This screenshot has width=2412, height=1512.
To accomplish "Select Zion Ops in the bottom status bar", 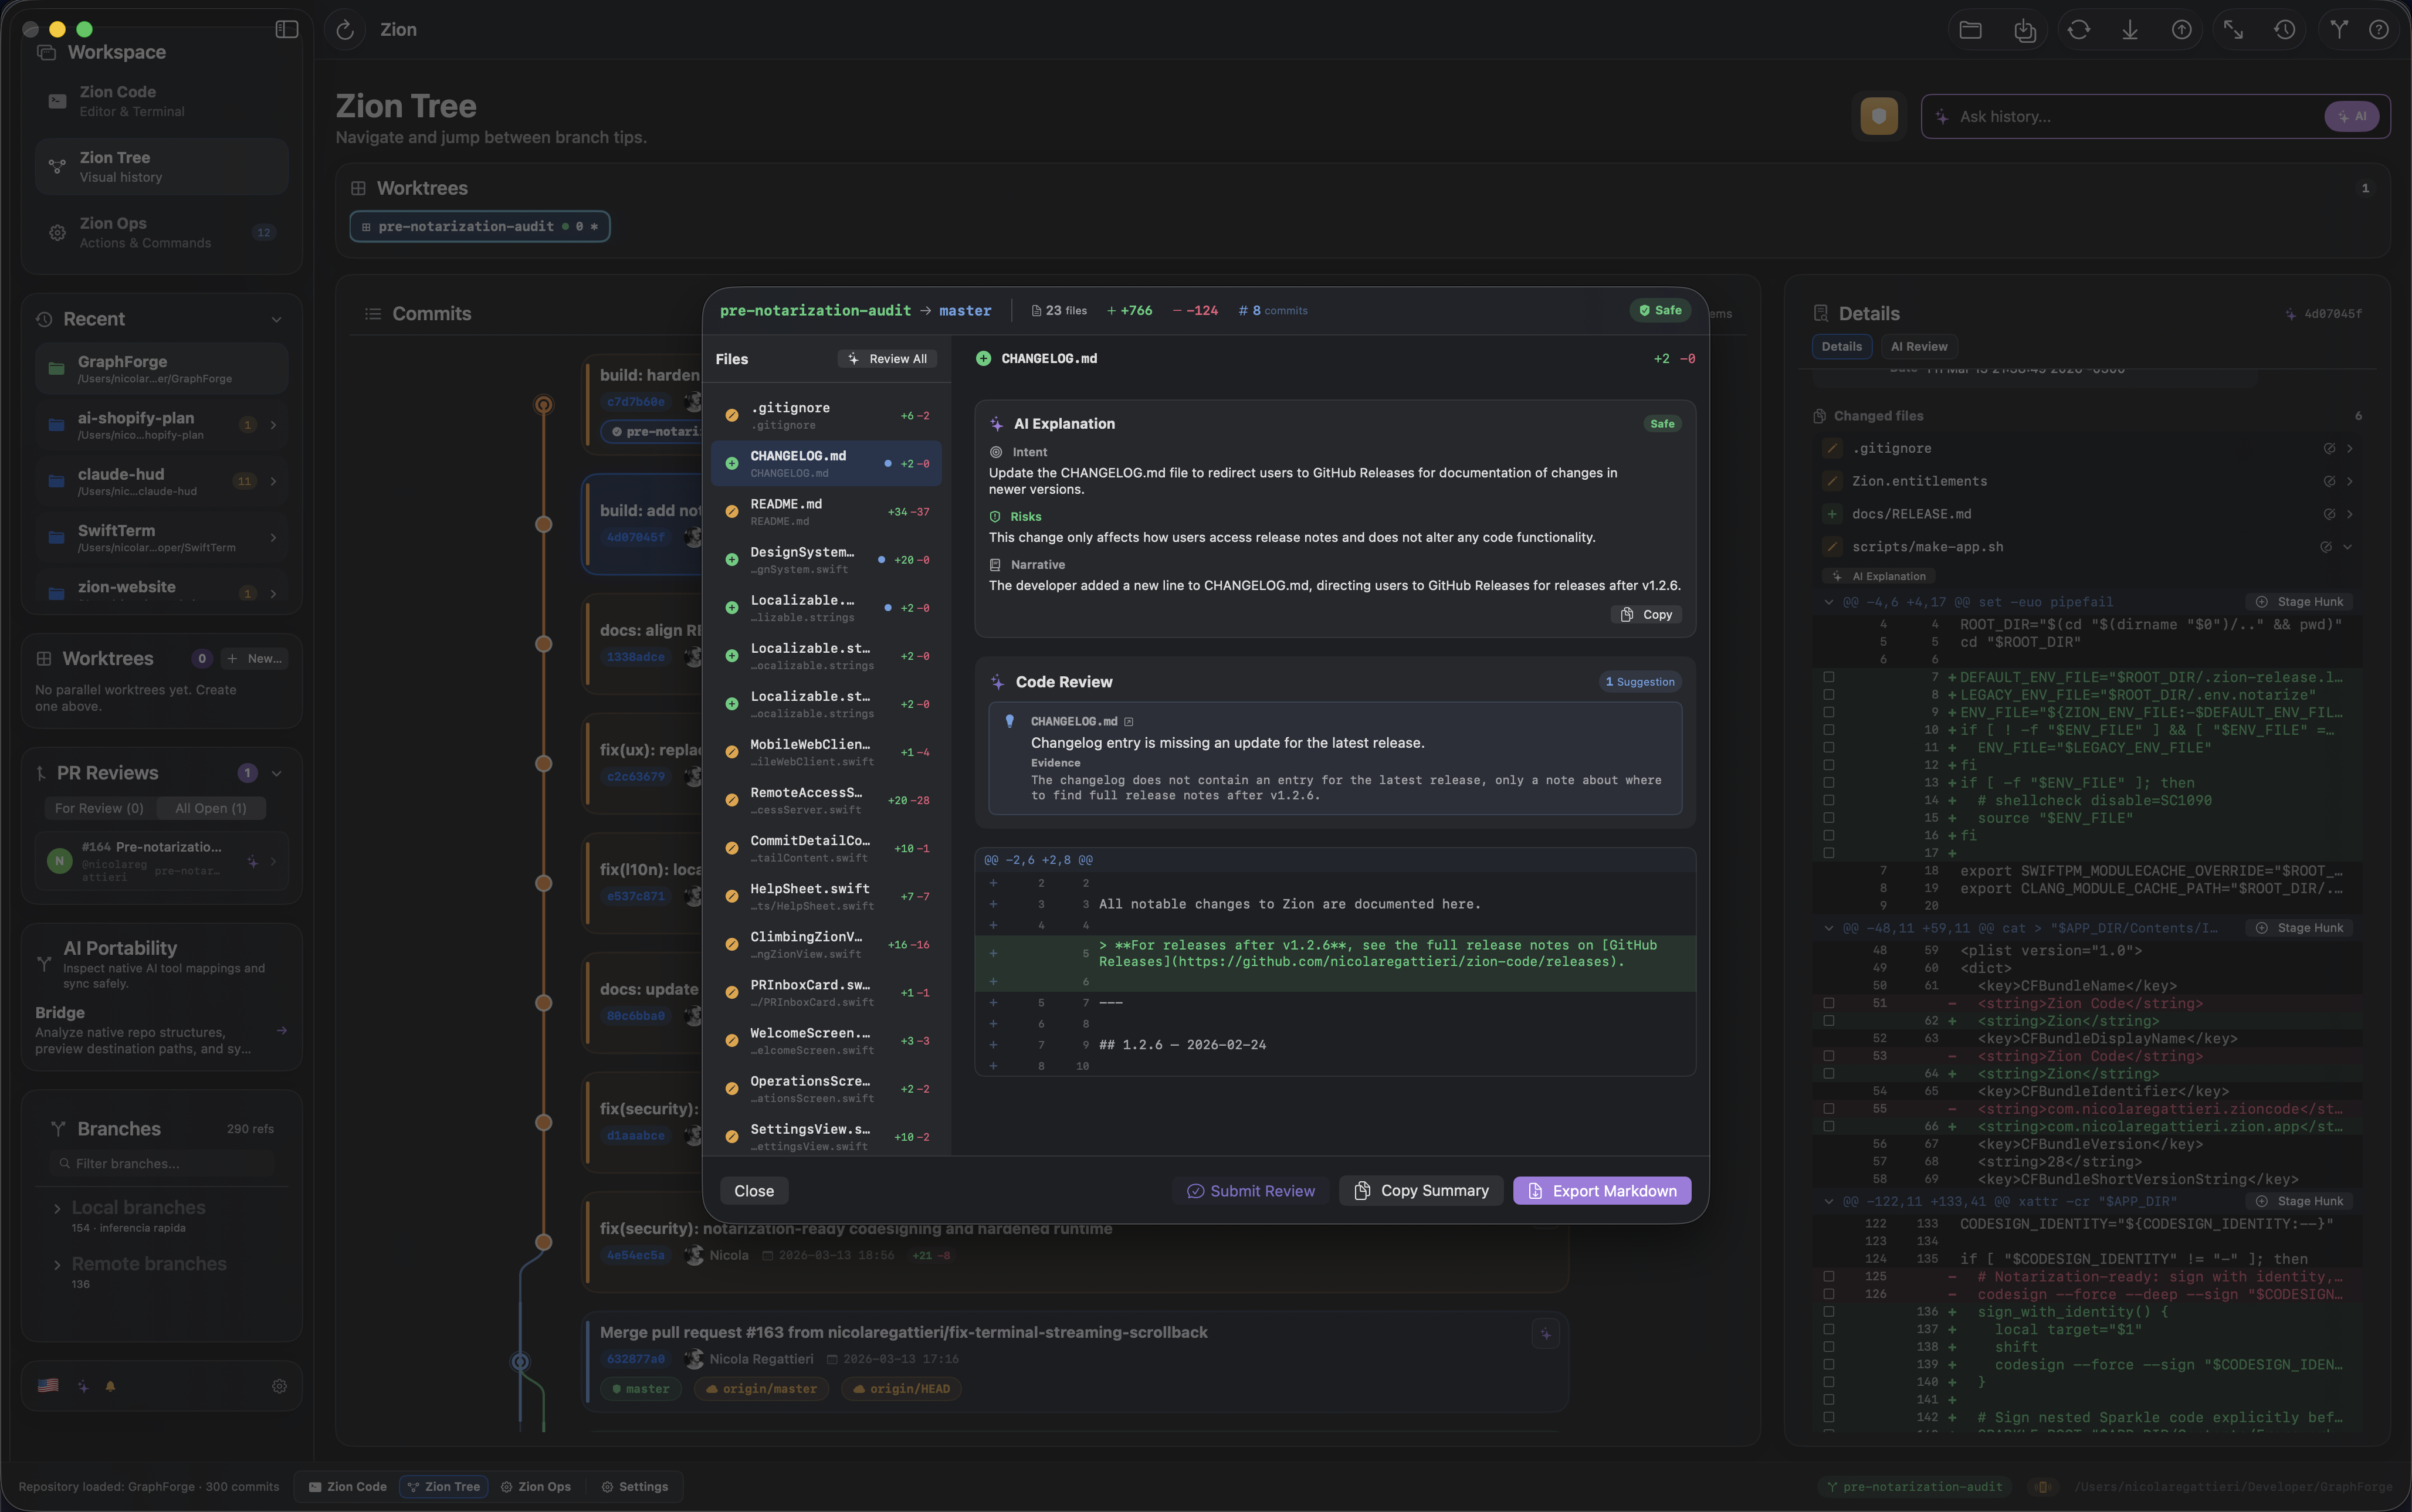I will pyautogui.click(x=536, y=1487).
